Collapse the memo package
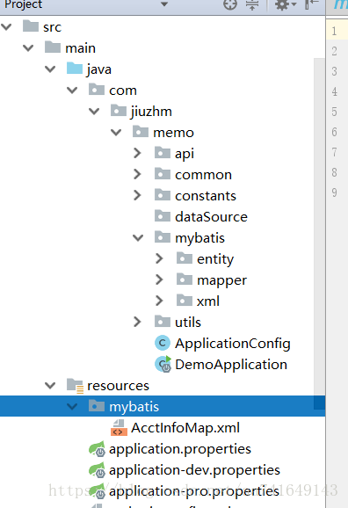Image resolution: width=348 pixels, height=508 pixels. click(x=116, y=132)
